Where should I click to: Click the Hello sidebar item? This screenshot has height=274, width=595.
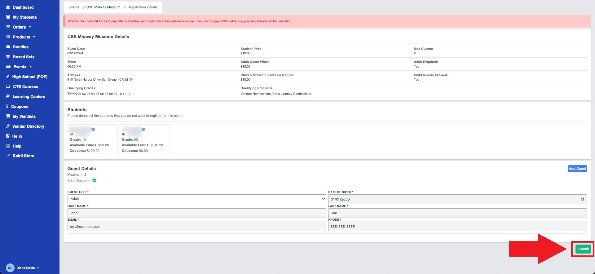pos(17,136)
